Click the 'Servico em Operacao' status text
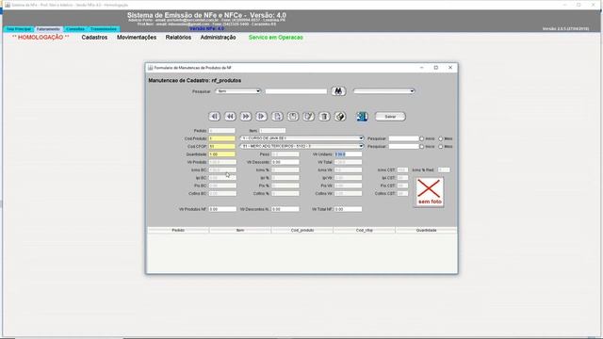The width and height of the screenshot is (603, 339). 276,38
